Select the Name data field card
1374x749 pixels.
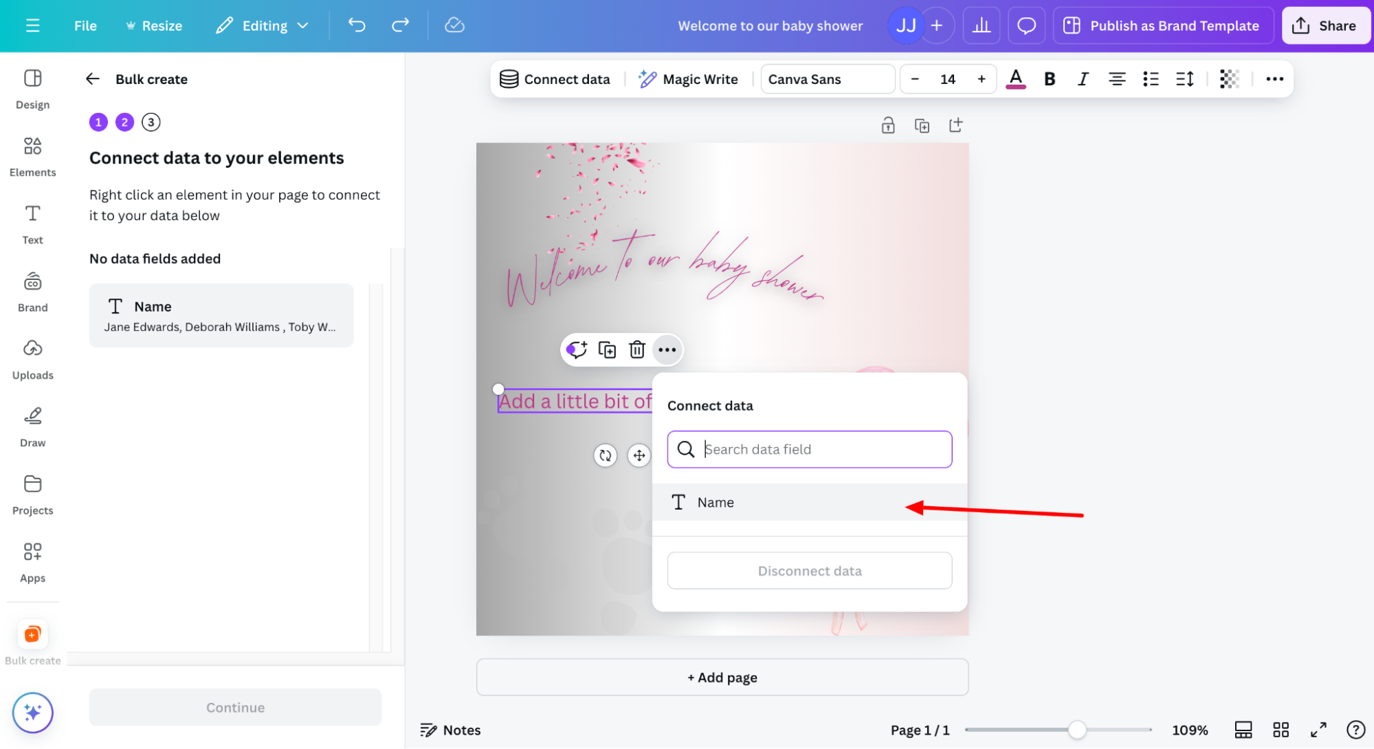[x=221, y=316]
